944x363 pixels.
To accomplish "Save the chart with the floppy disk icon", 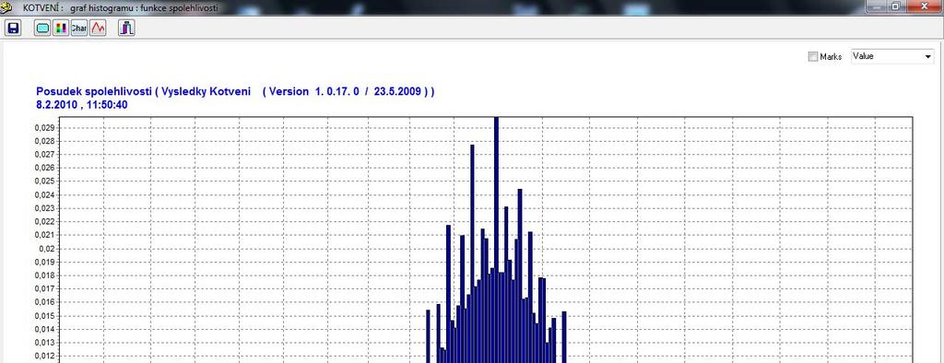I will click(13, 28).
